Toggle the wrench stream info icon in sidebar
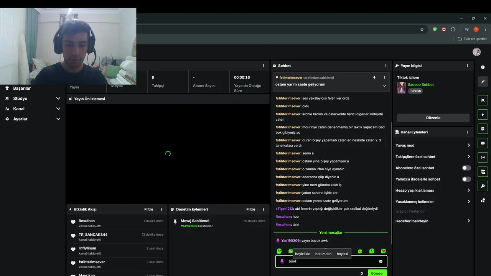This screenshot has width=491, height=276. pyautogui.click(x=483, y=186)
